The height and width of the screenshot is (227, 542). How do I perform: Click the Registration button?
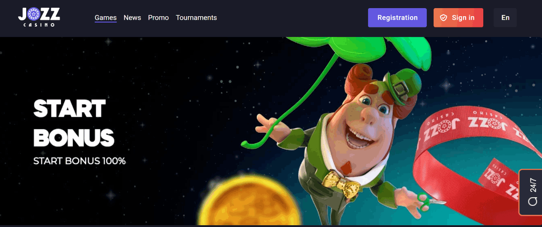(x=397, y=18)
